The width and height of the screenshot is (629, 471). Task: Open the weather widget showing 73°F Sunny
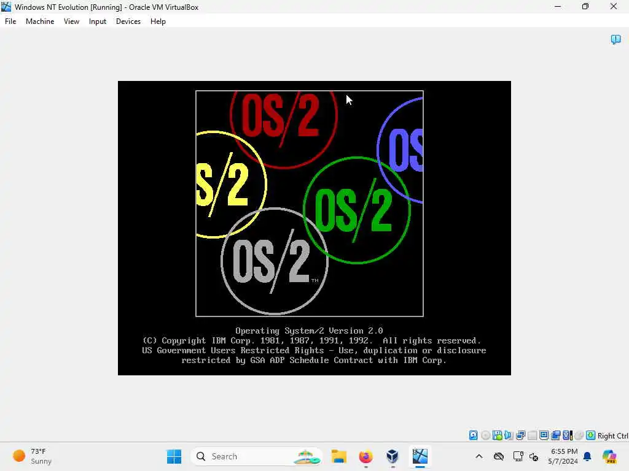tap(33, 456)
